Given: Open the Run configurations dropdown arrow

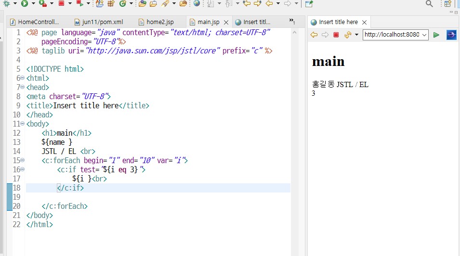Looking at the screenshot, I should 33,3.
